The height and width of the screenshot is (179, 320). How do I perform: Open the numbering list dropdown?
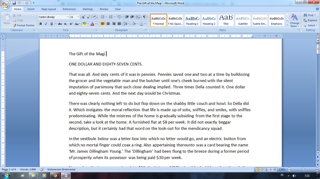114,17
